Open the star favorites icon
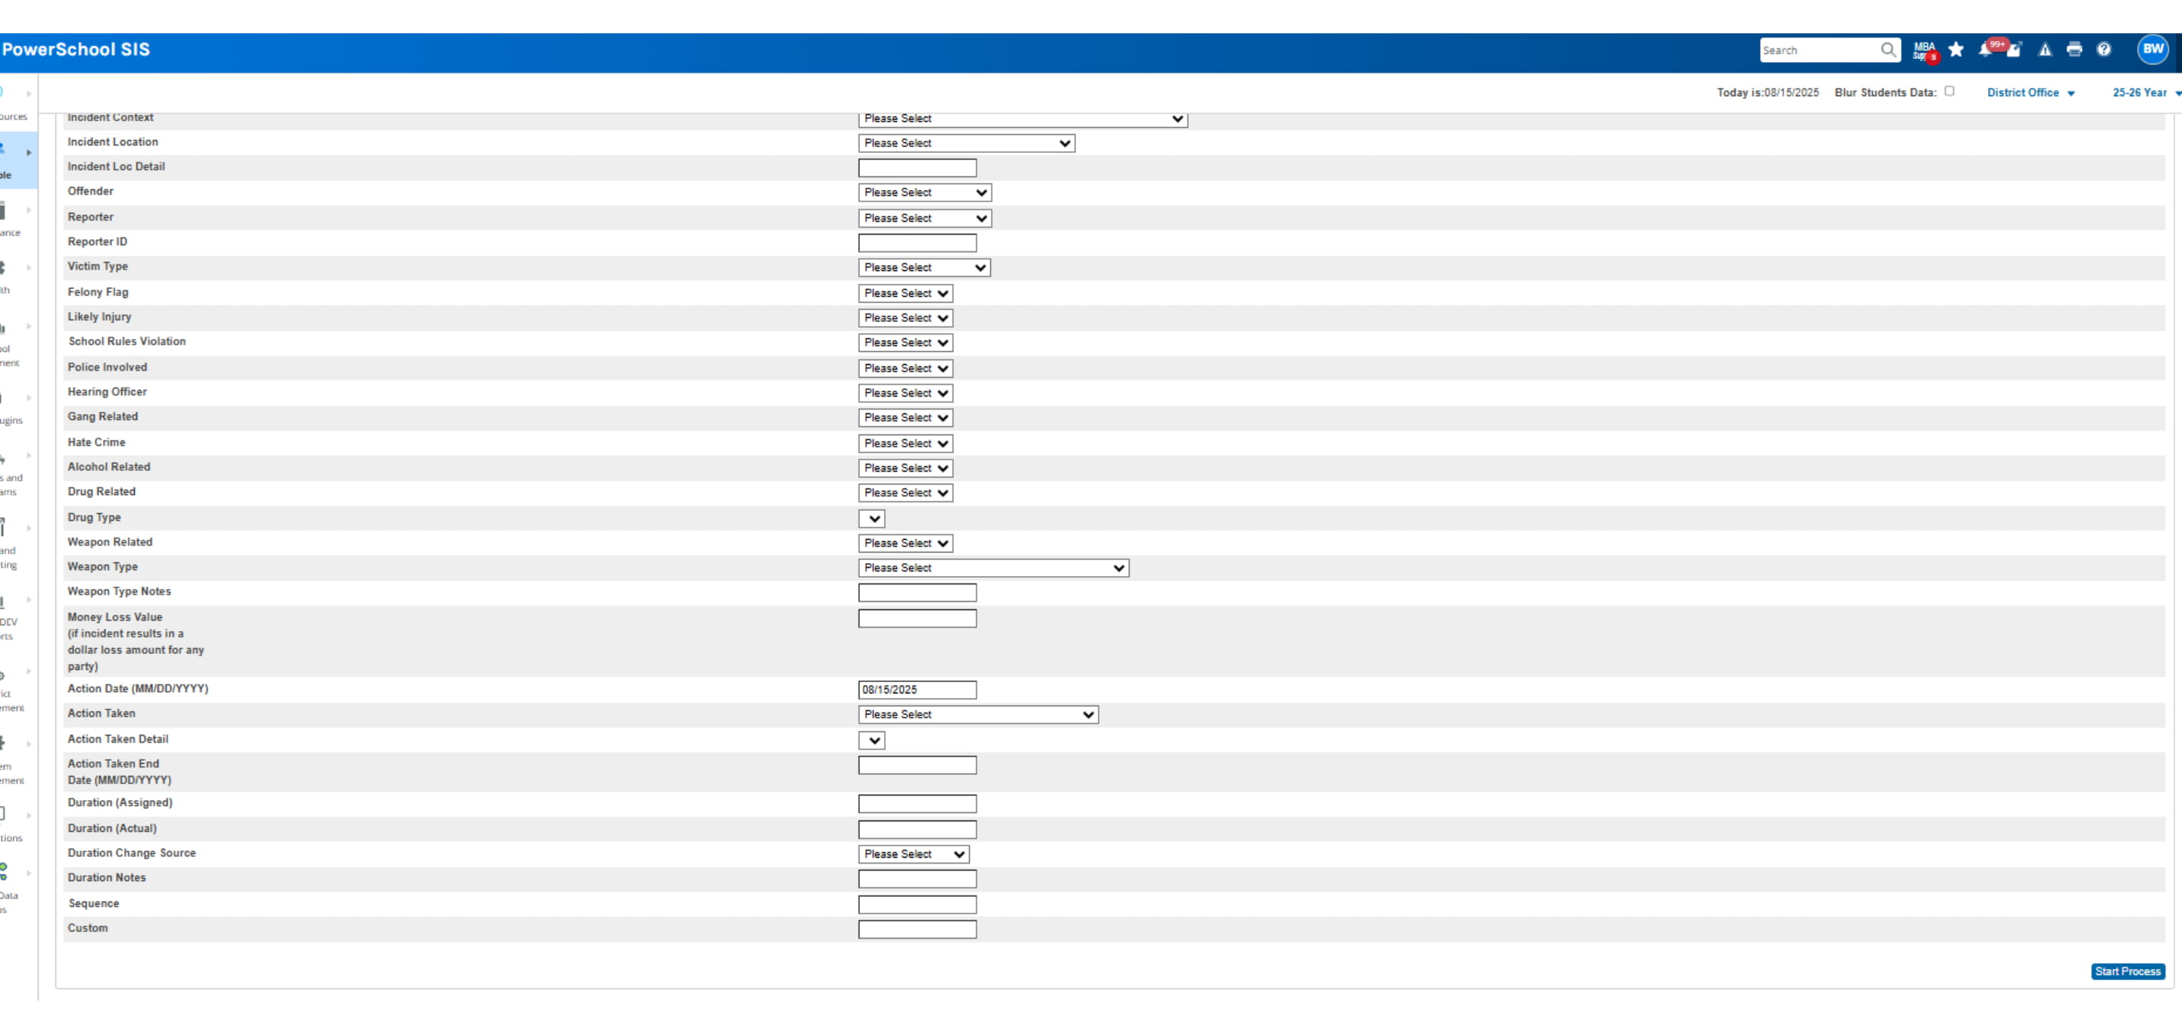 [x=1955, y=50]
